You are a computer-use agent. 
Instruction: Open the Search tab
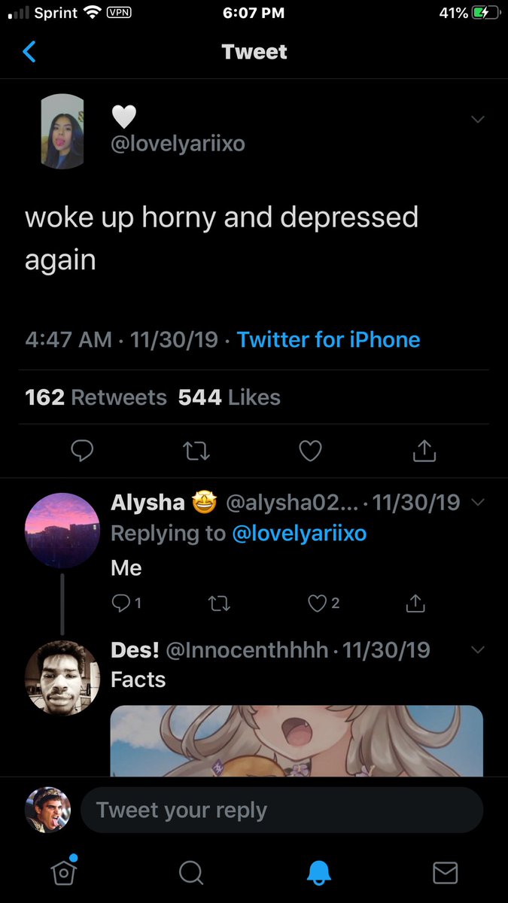(191, 872)
